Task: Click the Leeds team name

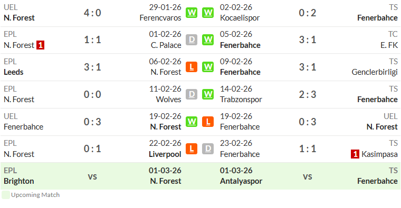Action: tap(14, 72)
